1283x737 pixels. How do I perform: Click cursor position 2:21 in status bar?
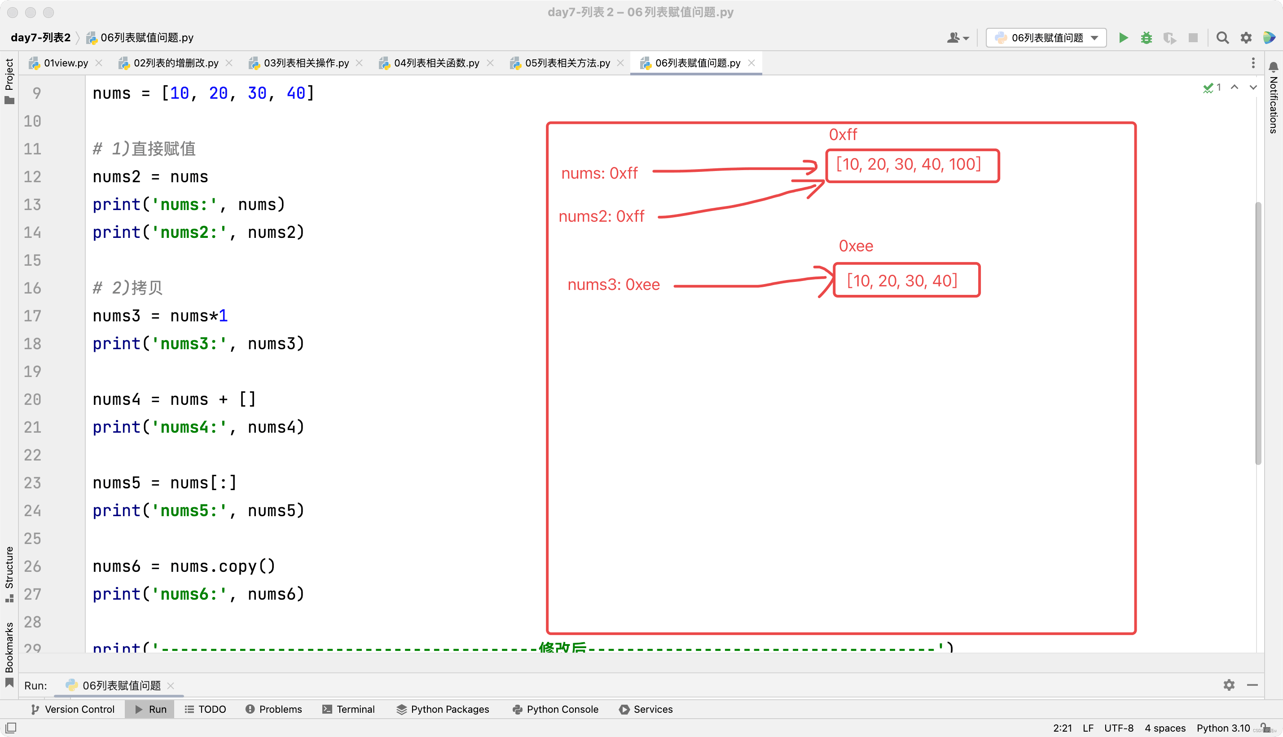1062,728
